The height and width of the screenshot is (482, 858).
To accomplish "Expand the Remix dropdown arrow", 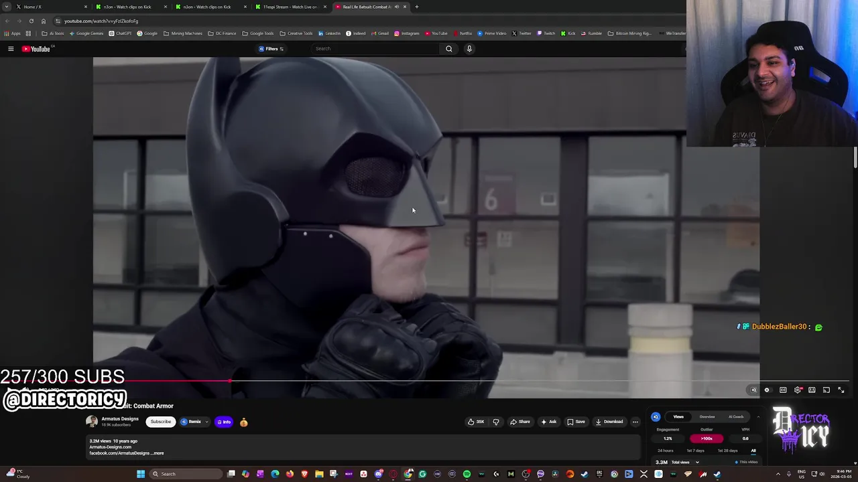I will coord(206,422).
